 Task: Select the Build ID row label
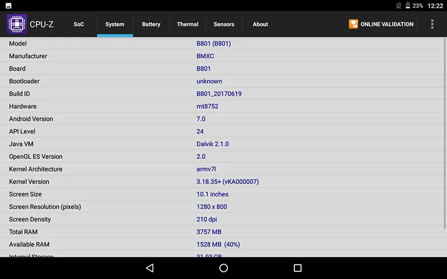(20, 94)
